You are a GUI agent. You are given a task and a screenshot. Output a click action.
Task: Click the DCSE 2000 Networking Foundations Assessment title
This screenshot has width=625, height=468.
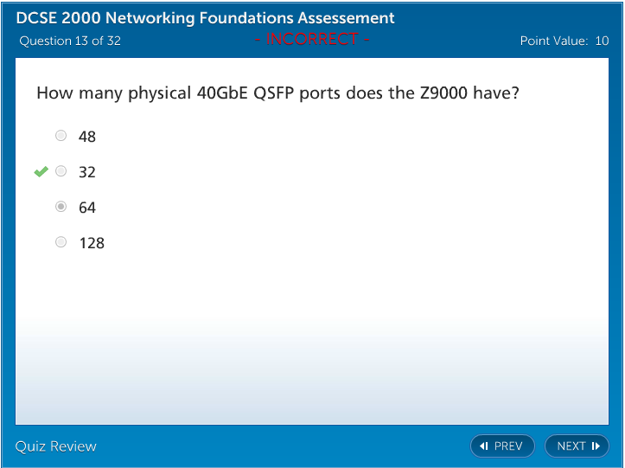206,18
